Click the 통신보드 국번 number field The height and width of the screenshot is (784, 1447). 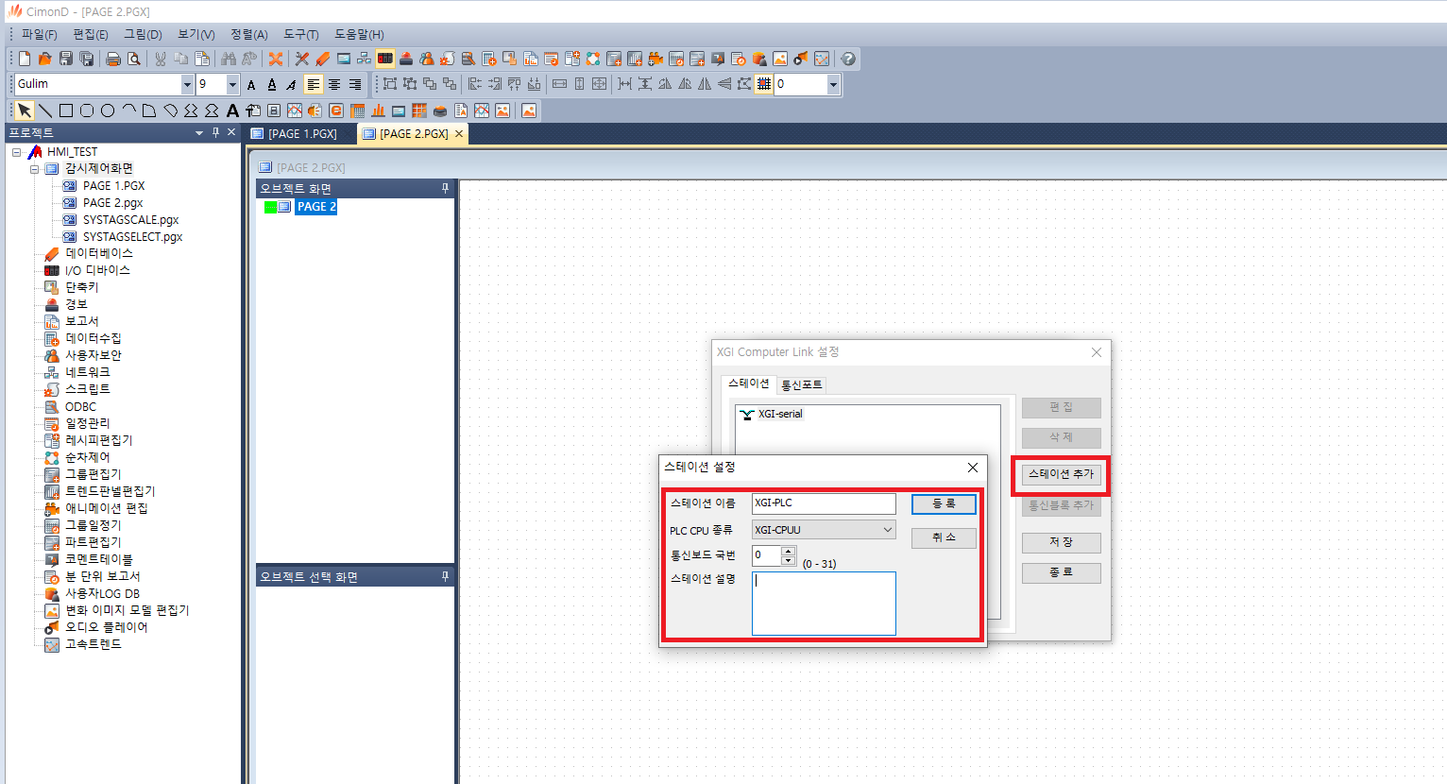click(x=767, y=555)
